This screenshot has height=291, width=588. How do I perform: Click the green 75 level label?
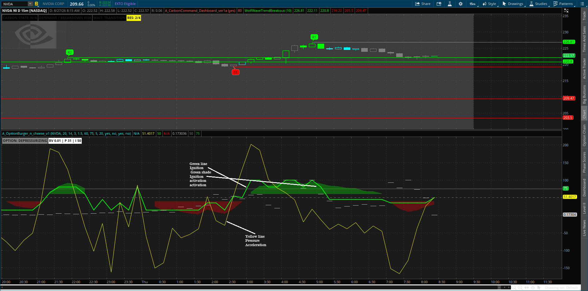point(566,188)
